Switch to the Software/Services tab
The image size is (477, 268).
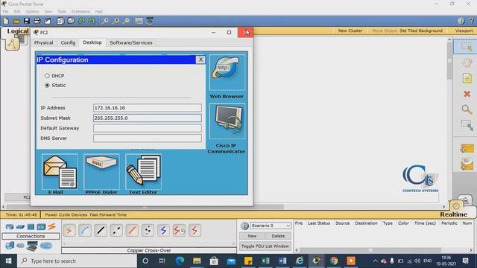[x=131, y=43]
